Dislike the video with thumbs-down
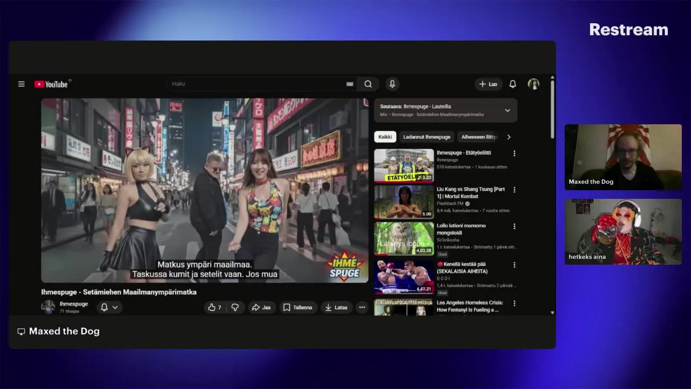The image size is (691, 389). point(235,307)
